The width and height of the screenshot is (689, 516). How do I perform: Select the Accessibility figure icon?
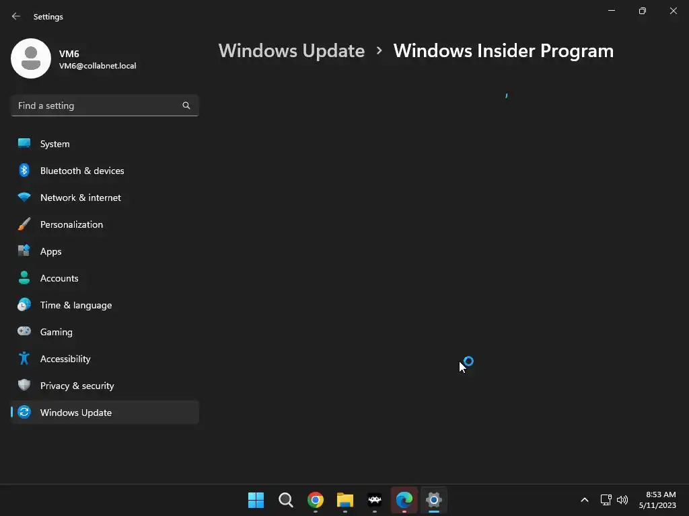[24, 359]
